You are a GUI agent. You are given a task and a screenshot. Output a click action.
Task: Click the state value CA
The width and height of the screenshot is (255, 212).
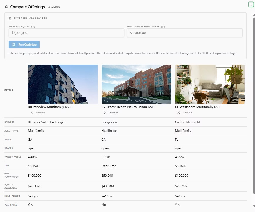pyautogui.click(x=103, y=139)
